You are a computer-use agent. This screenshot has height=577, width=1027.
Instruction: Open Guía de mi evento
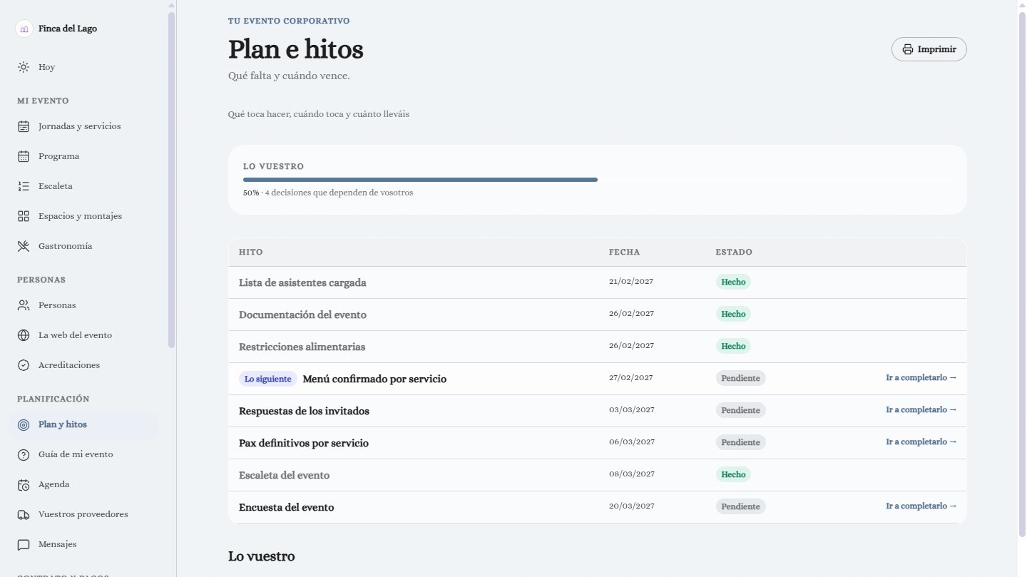pos(84,454)
